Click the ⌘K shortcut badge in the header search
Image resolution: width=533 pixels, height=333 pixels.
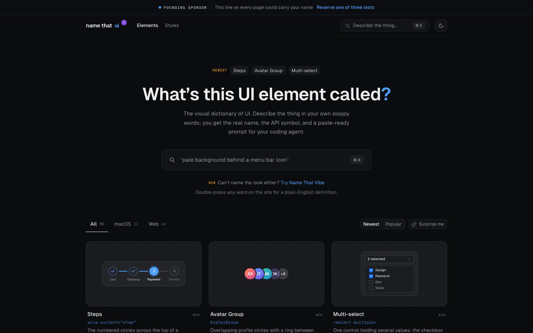pyautogui.click(x=419, y=26)
